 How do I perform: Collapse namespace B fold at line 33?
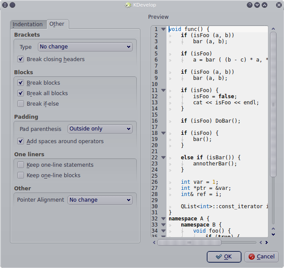point(163,225)
